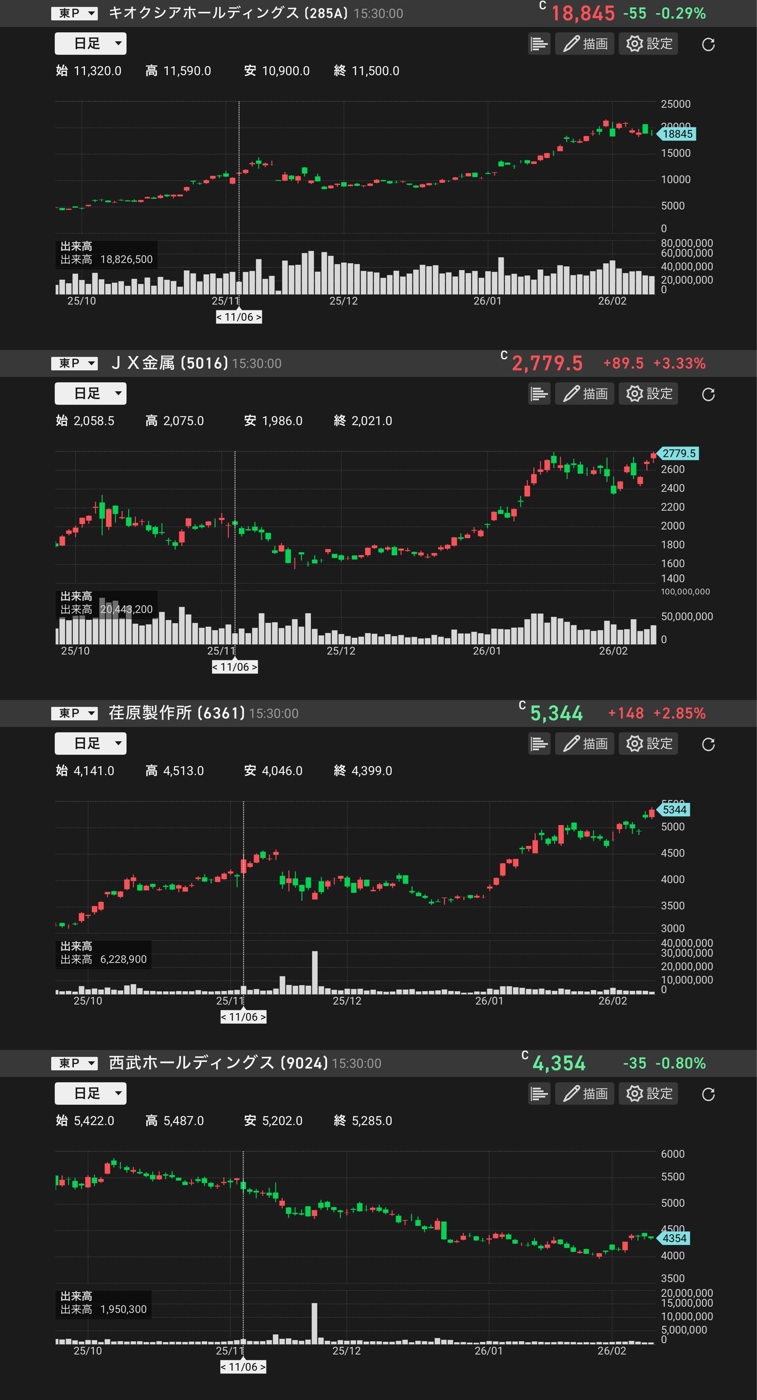Click the 描画 drawing button on Kioxia chart

click(x=585, y=44)
